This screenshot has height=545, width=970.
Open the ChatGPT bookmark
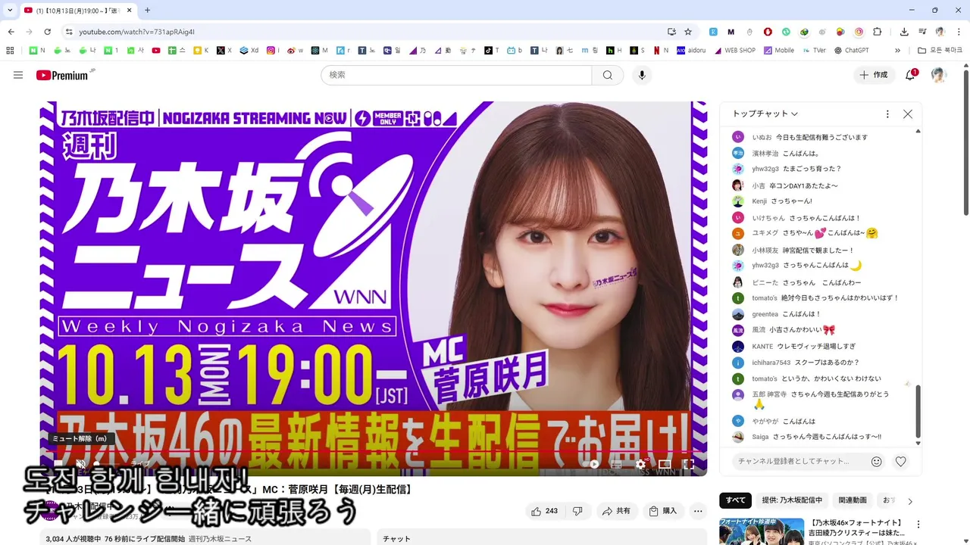pyautogui.click(x=852, y=51)
